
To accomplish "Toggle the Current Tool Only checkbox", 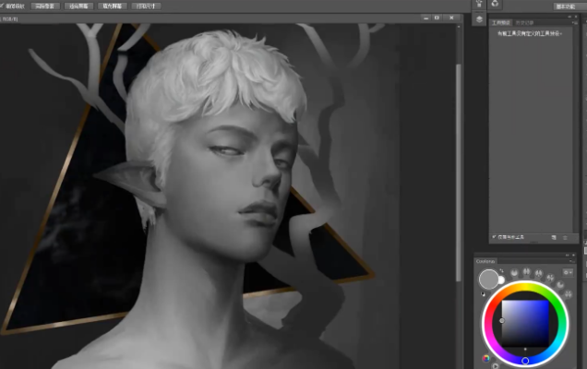I will pos(495,237).
